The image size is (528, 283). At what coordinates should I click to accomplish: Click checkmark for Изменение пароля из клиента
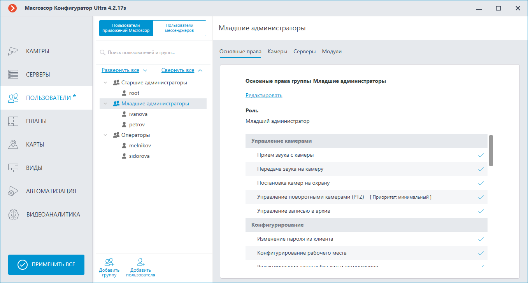click(x=481, y=239)
